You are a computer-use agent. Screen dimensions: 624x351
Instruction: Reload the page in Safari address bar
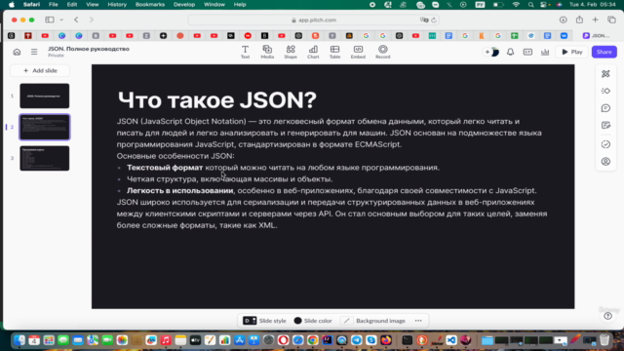[434, 19]
